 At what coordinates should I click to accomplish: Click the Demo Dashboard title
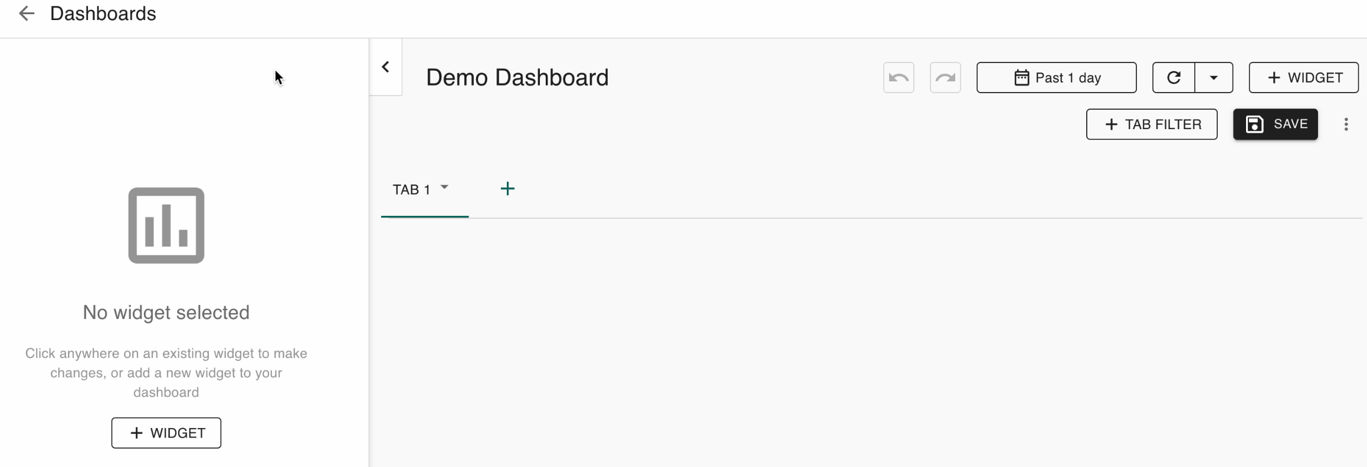click(517, 78)
